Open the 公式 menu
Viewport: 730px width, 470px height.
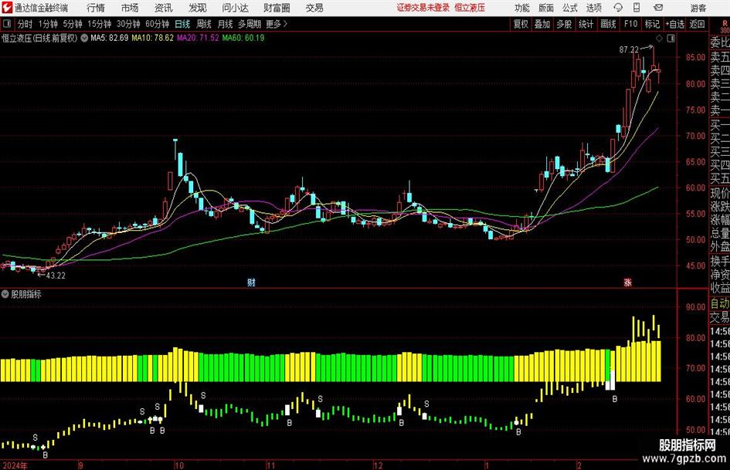click(569, 8)
